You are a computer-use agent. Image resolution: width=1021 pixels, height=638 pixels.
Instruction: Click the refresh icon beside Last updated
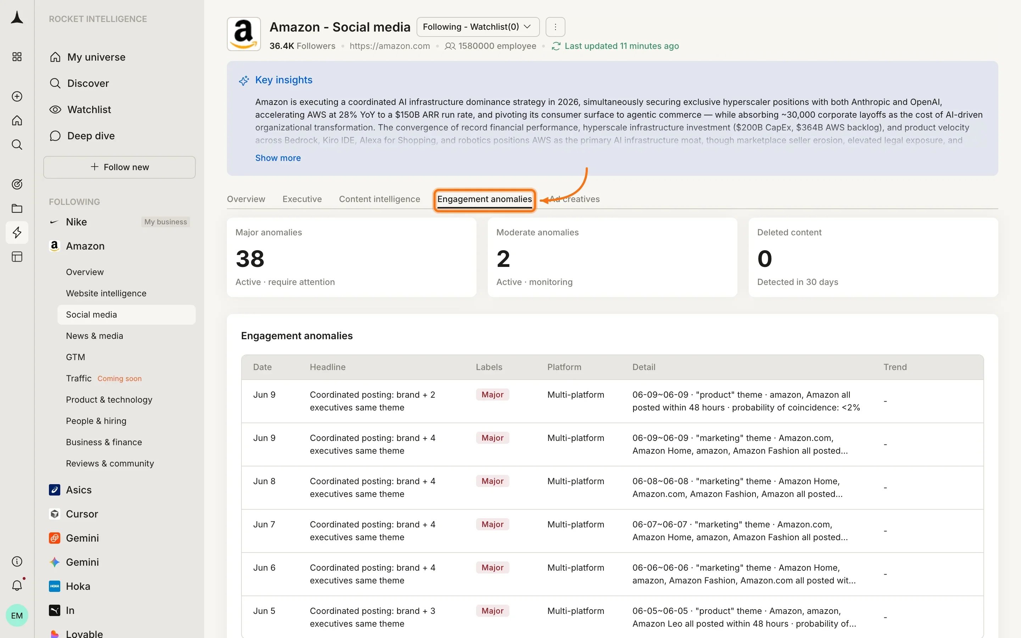point(556,46)
